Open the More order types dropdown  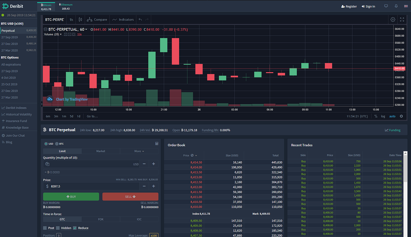coord(139,151)
